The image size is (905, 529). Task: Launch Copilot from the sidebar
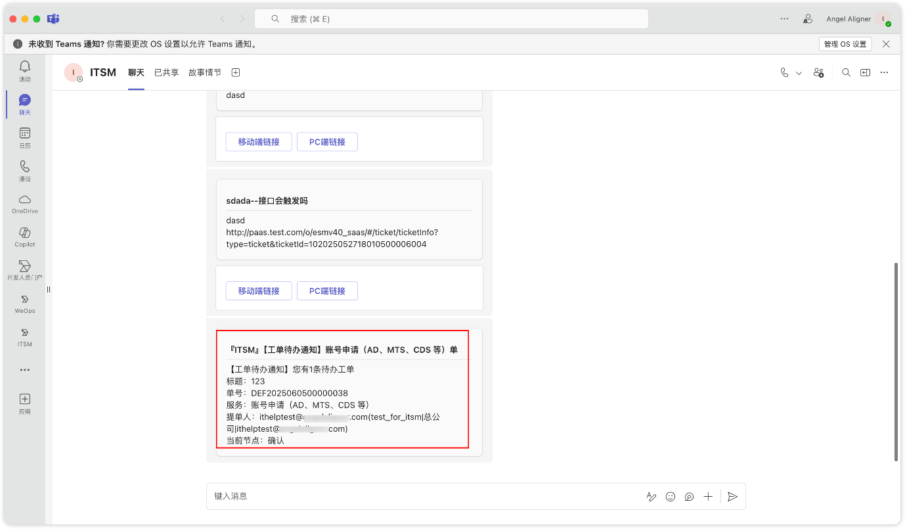pyautogui.click(x=25, y=236)
